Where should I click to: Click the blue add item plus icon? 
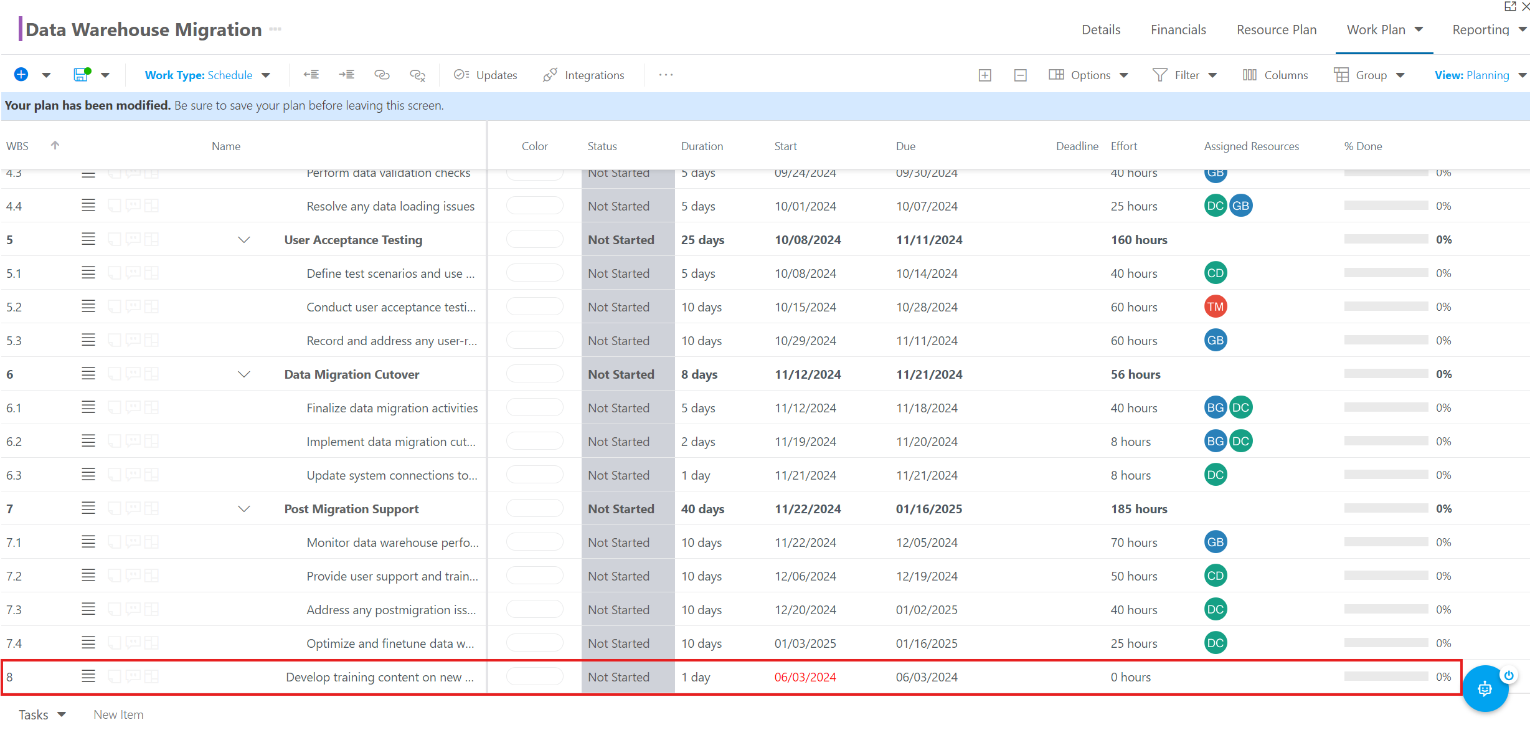(21, 75)
